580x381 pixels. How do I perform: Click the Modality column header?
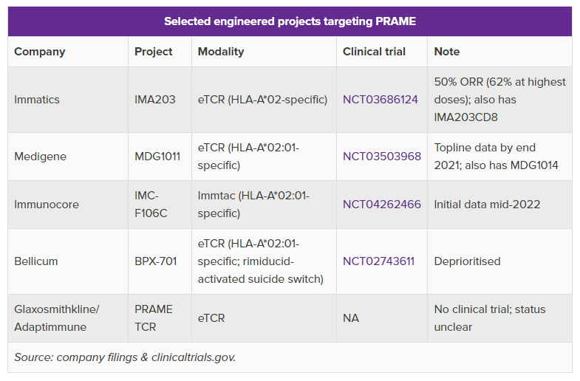[221, 52]
